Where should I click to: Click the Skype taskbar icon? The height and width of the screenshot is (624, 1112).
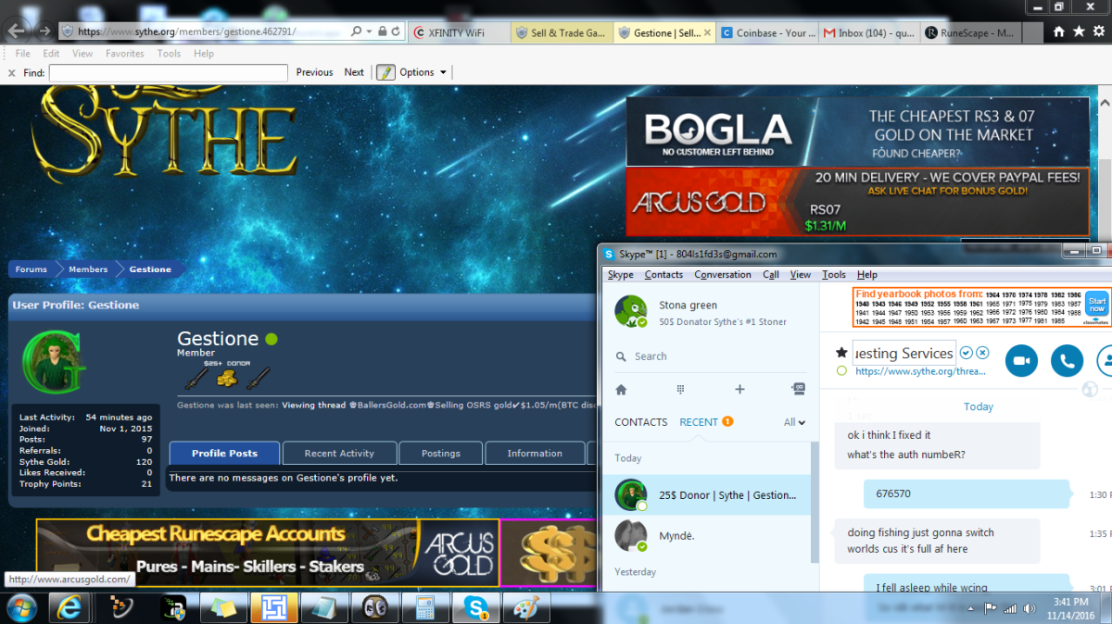478,607
